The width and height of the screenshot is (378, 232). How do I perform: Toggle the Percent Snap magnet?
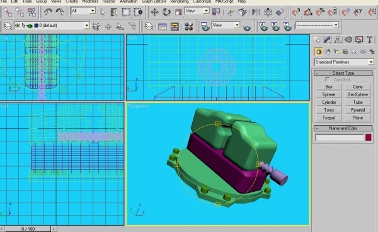(x=320, y=12)
